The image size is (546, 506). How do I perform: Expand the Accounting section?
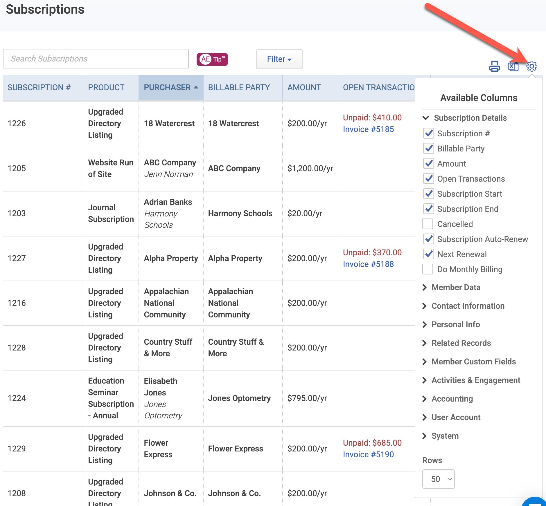452,399
